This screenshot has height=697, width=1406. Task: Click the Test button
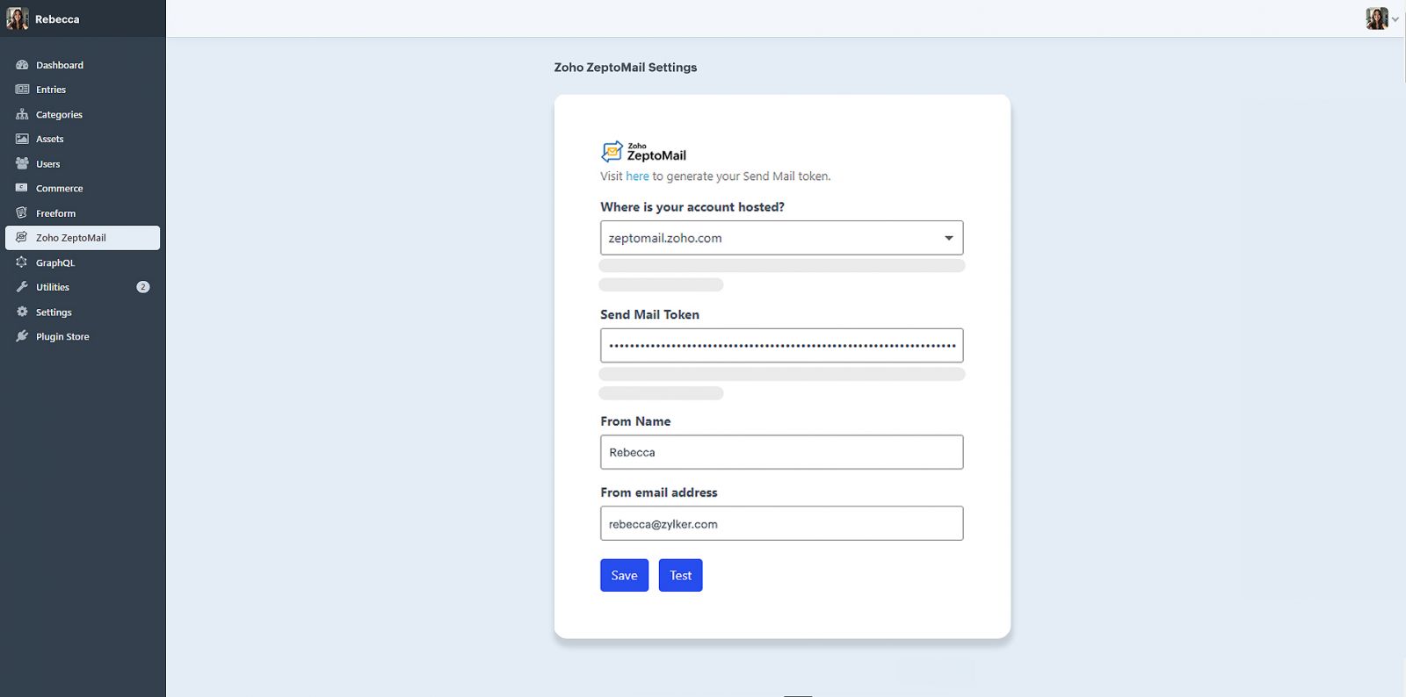tap(680, 576)
